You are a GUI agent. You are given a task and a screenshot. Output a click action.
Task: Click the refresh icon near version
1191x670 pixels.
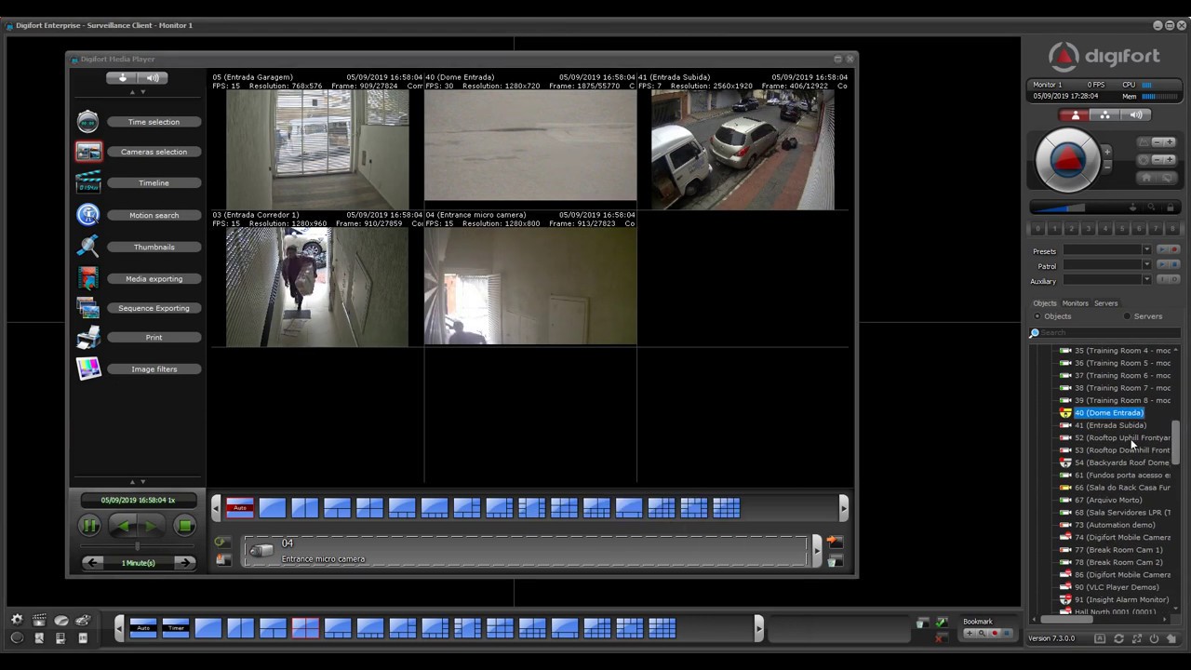1118,638
